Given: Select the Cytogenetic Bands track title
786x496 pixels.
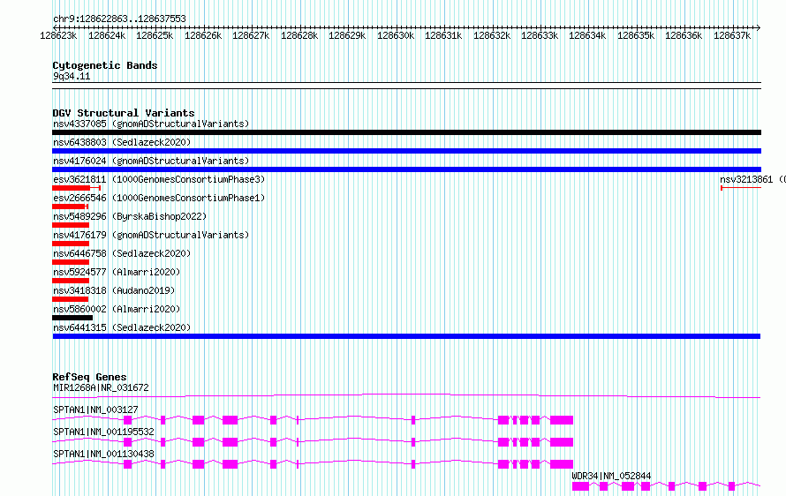Looking at the screenshot, I should point(105,65).
